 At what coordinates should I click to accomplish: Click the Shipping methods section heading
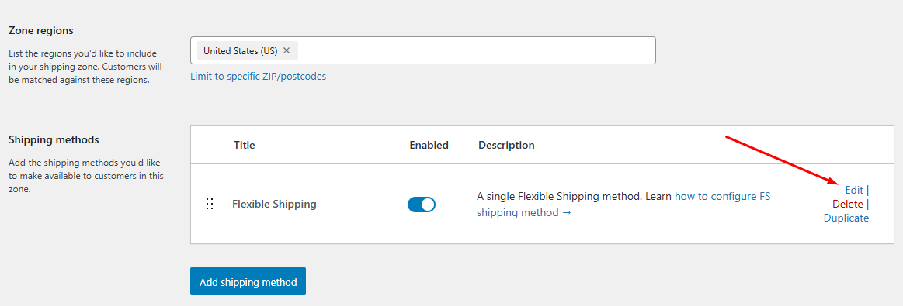(54, 139)
